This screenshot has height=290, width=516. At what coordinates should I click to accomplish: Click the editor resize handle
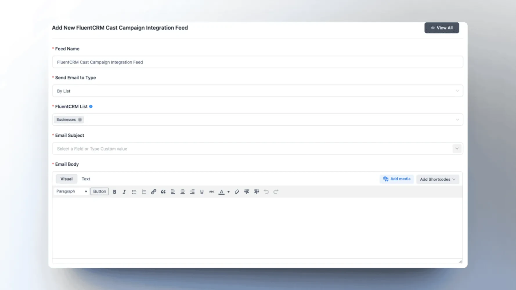pyautogui.click(x=460, y=261)
